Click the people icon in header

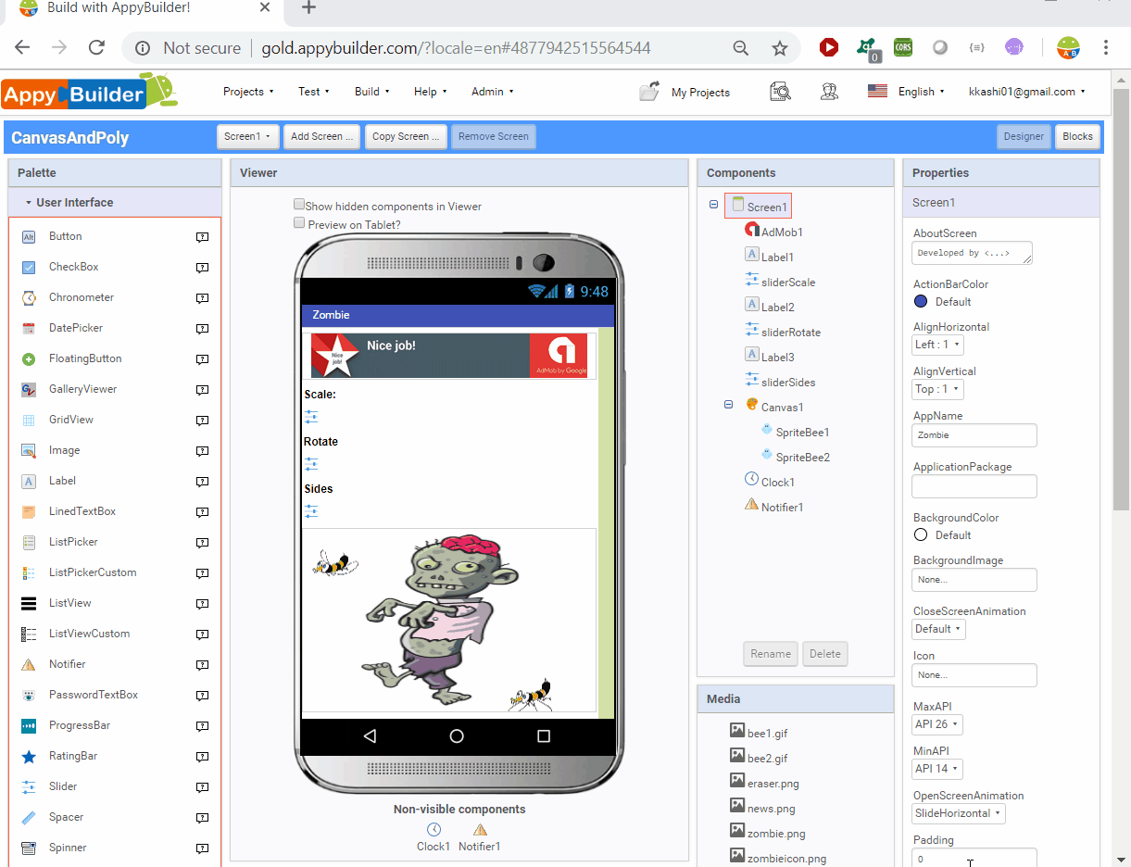tap(829, 91)
